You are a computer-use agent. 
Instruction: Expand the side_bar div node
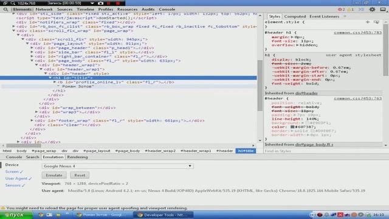[32, 52]
